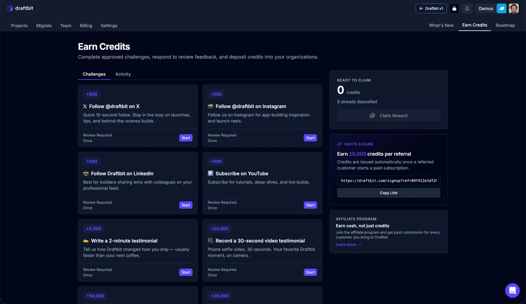526x304 pixels.
Task: Open the Projects menu
Action: pos(19,26)
